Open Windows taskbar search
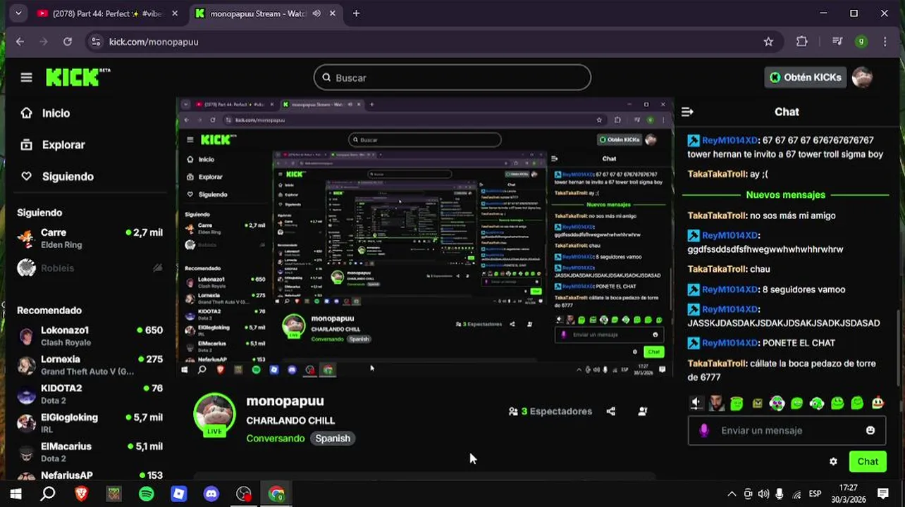The image size is (905, 507). 47,494
